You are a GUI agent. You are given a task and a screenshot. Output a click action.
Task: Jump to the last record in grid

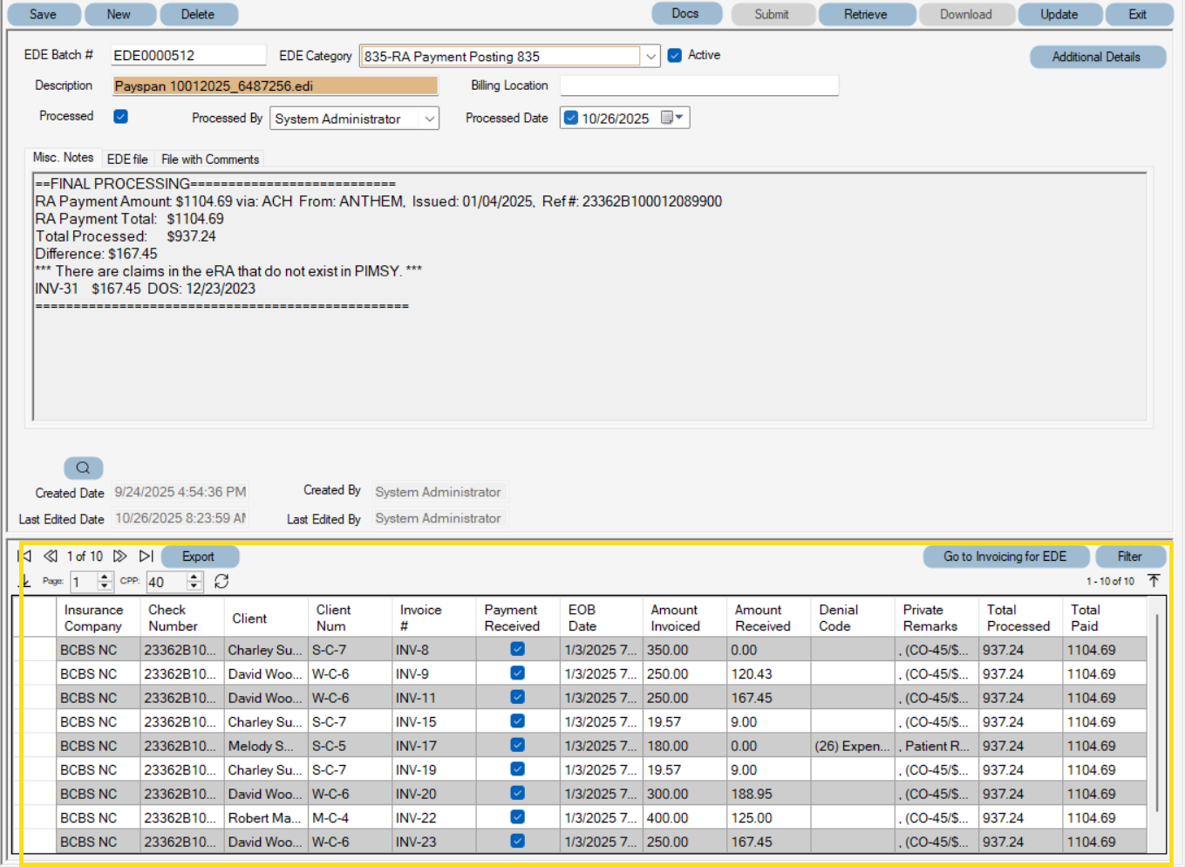pos(146,556)
